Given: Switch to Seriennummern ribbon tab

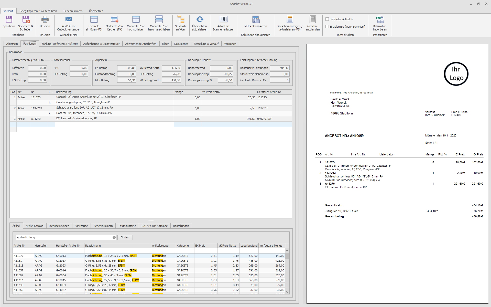Looking at the screenshot, I should tap(73, 11).
